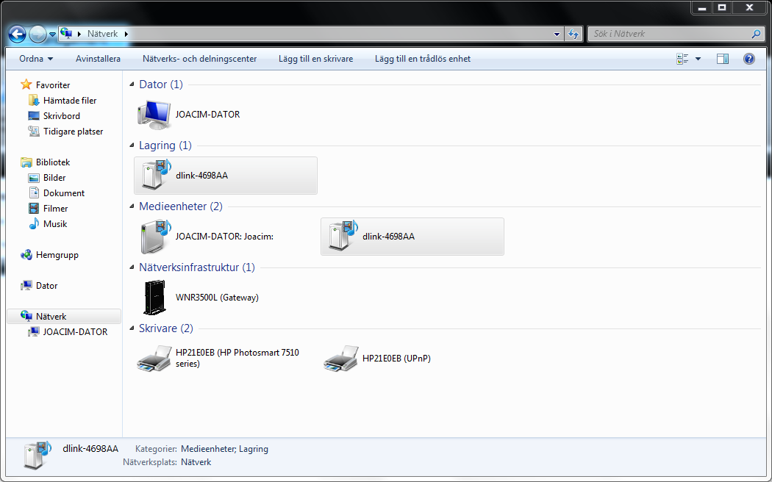Open the Dokument library

click(x=64, y=193)
